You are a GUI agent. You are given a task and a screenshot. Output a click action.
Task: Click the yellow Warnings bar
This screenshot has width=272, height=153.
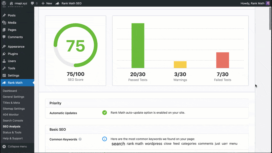[x=180, y=65]
